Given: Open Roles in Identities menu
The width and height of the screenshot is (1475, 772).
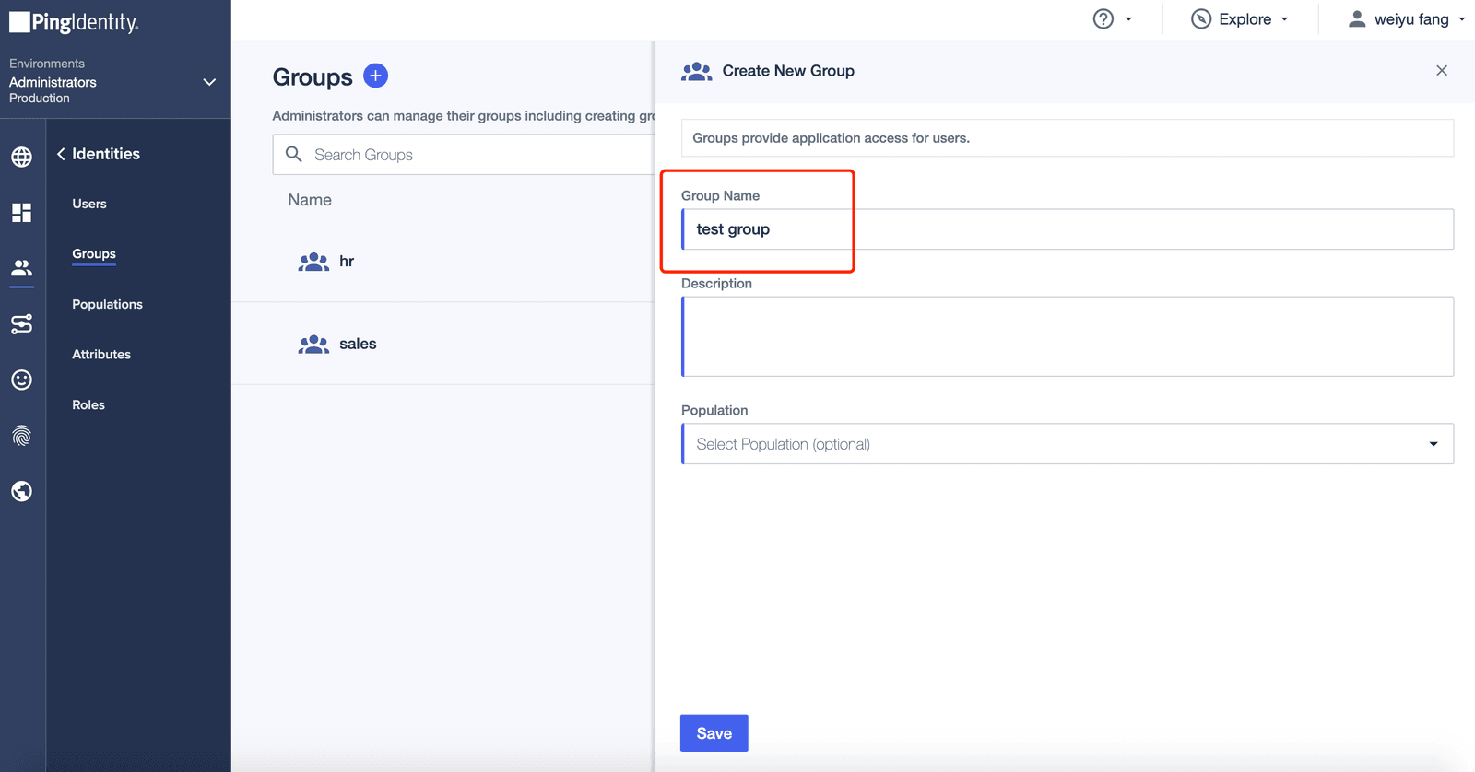Looking at the screenshot, I should [88, 404].
